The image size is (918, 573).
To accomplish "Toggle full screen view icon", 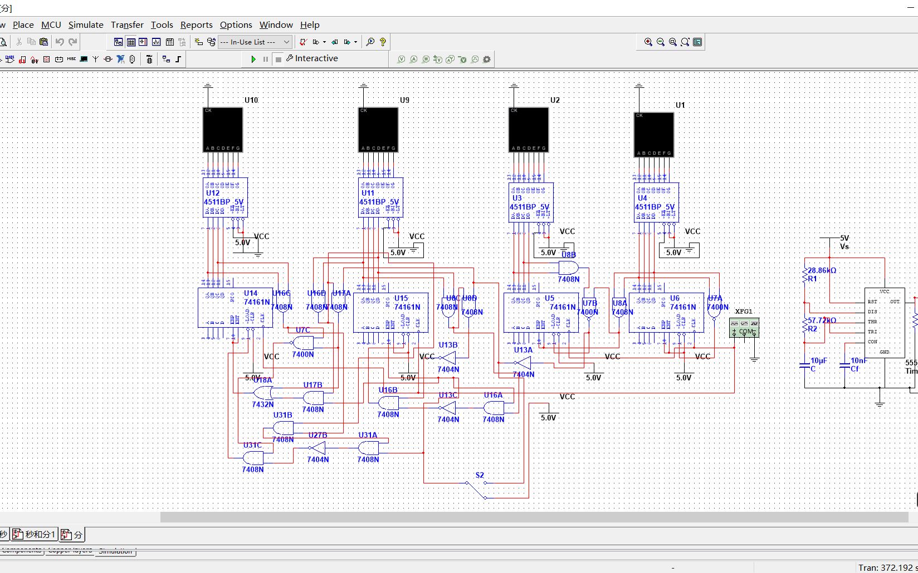I will (x=697, y=42).
